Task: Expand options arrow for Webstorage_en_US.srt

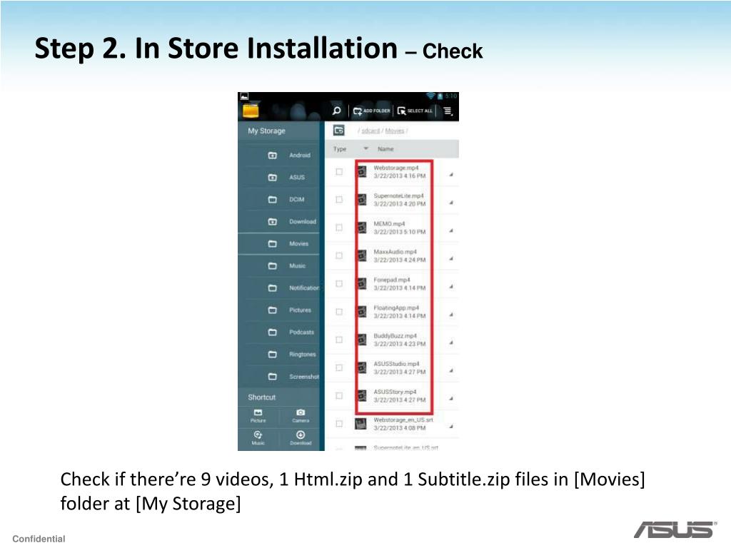Action: 451,427
